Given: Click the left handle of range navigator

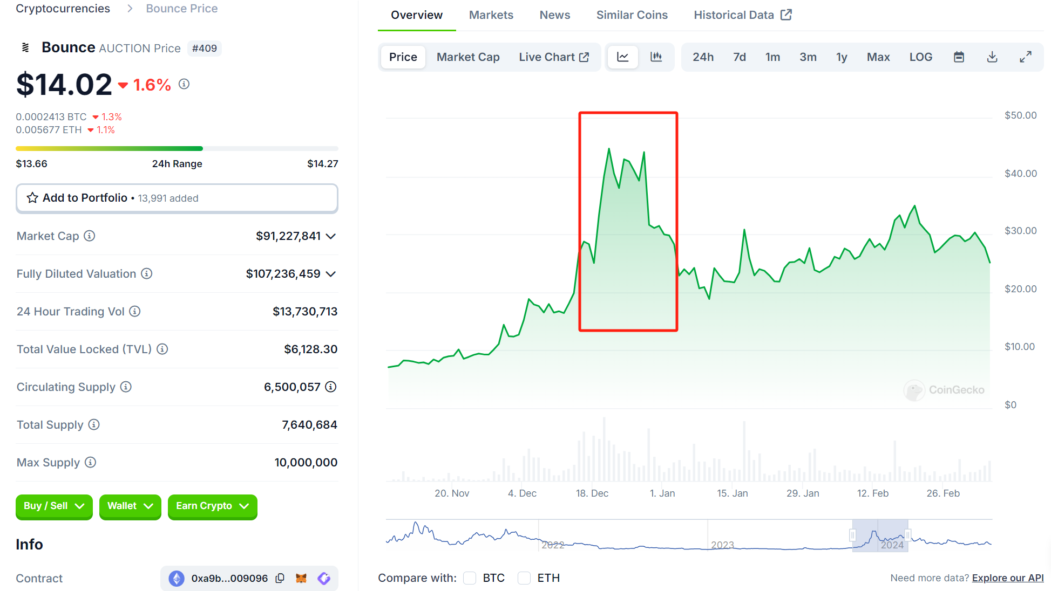Looking at the screenshot, I should [852, 535].
